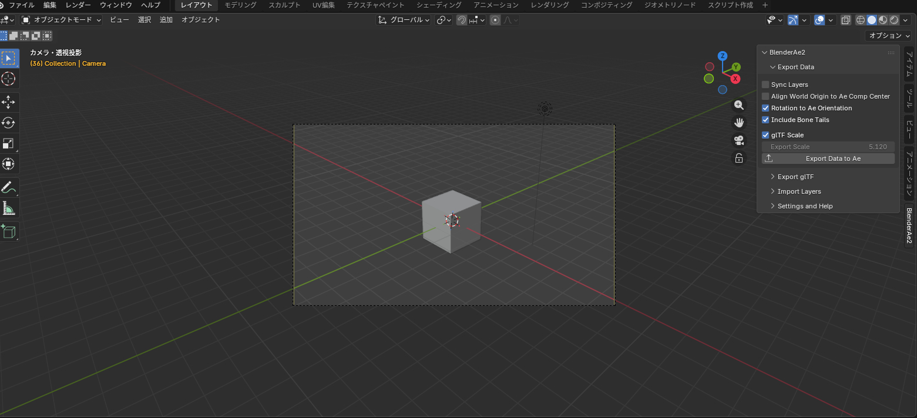
Task: Select the Measure tool
Action: [9, 208]
